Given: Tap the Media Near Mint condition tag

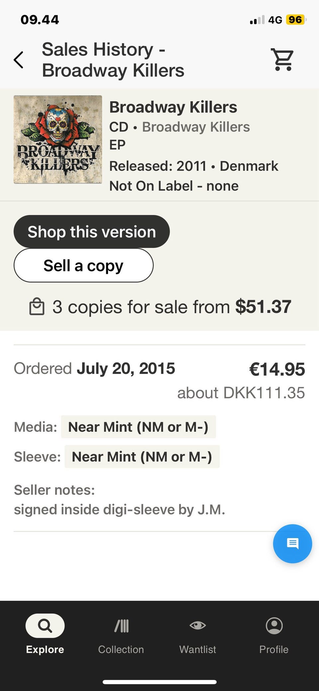Looking at the screenshot, I should pyautogui.click(x=138, y=427).
